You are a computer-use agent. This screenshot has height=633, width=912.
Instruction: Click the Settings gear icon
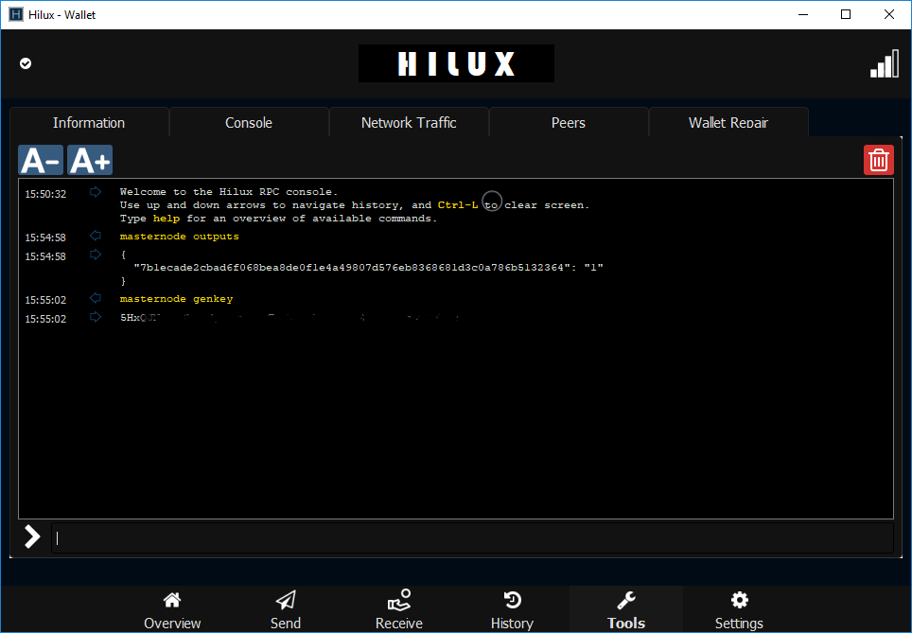[x=739, y=599]
